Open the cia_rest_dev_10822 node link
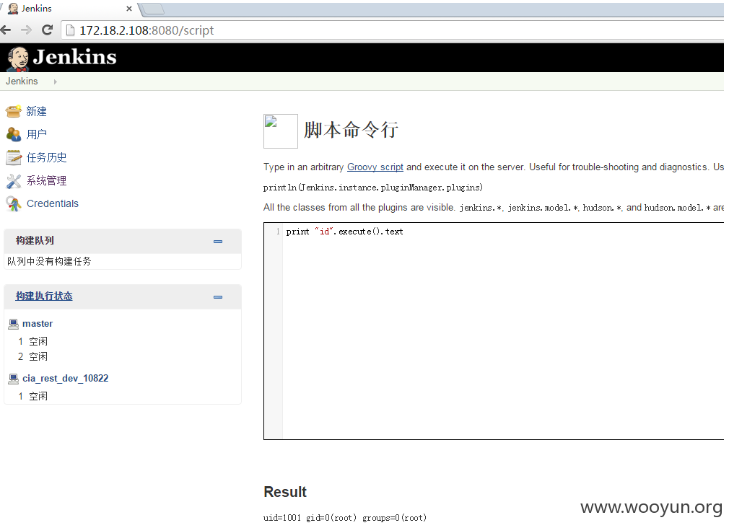 (66, 379)
